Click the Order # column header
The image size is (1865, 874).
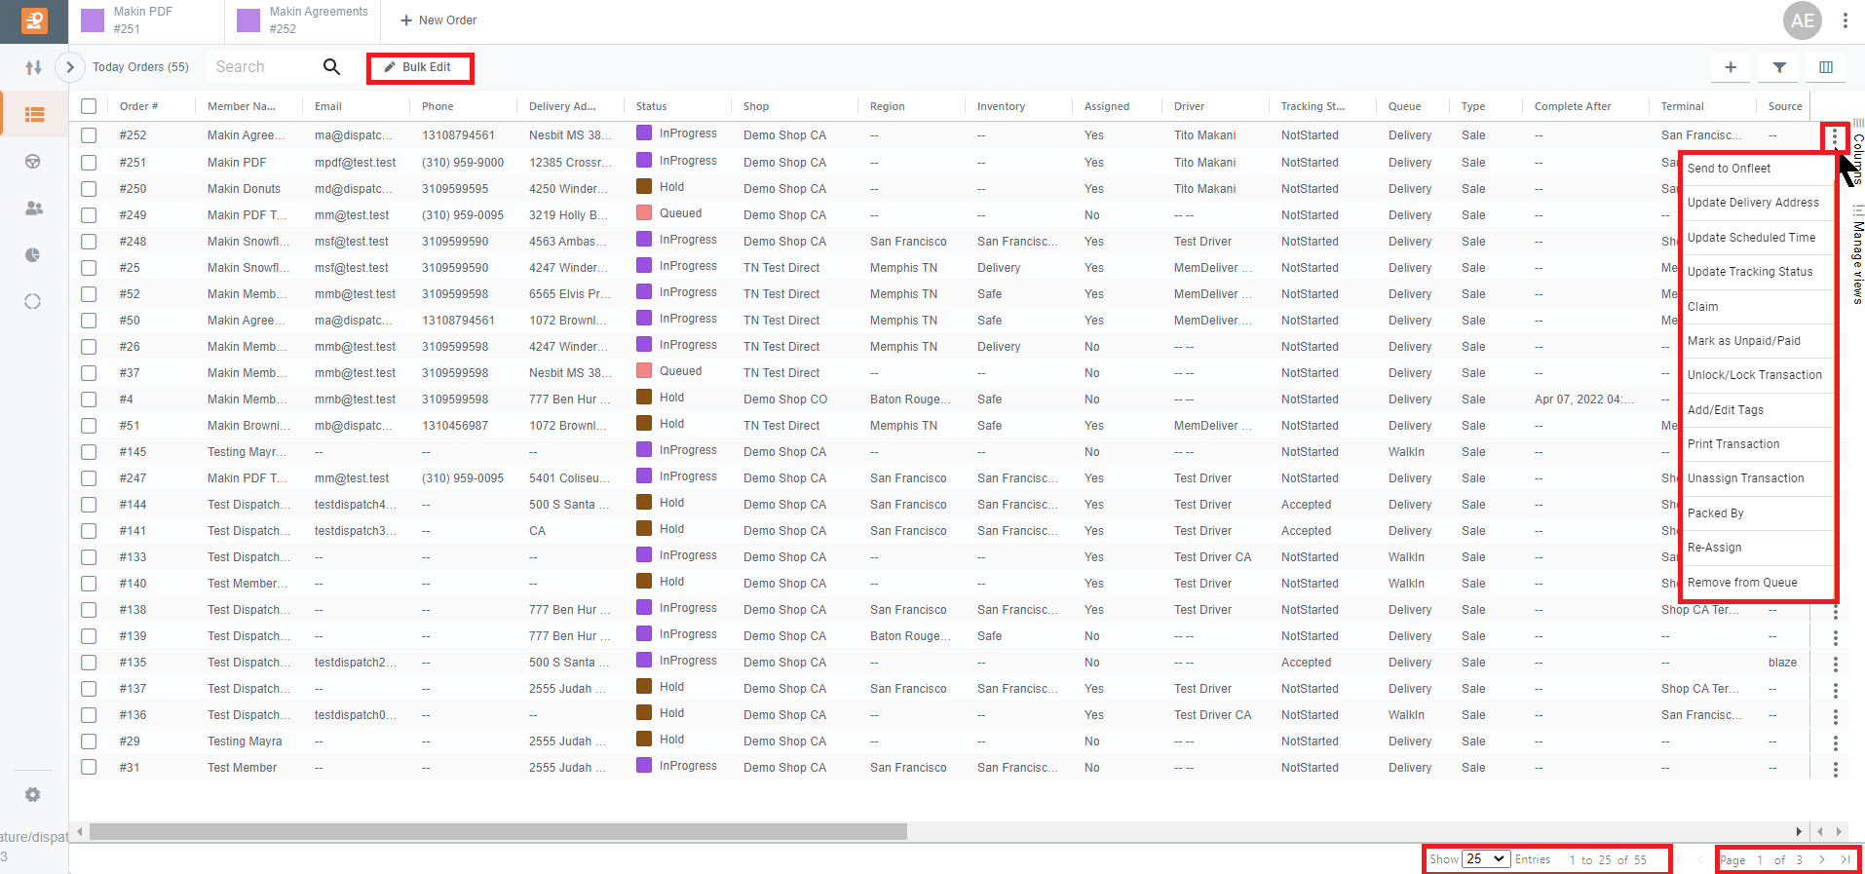139,106
